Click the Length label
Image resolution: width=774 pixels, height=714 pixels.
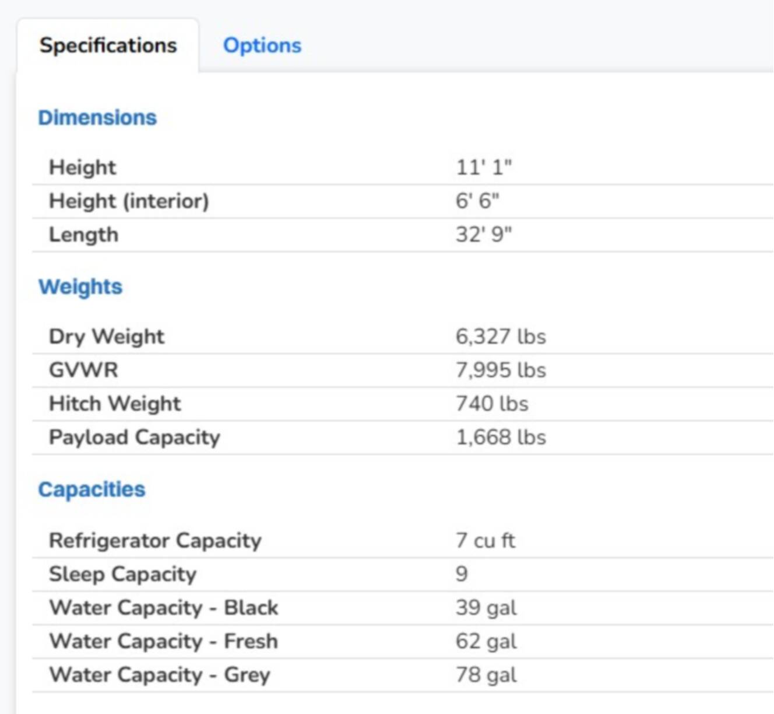[x=84, y=235]
